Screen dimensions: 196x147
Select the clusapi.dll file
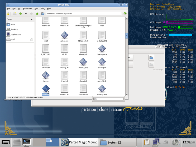pyautogui.click(x=83, y=77)
